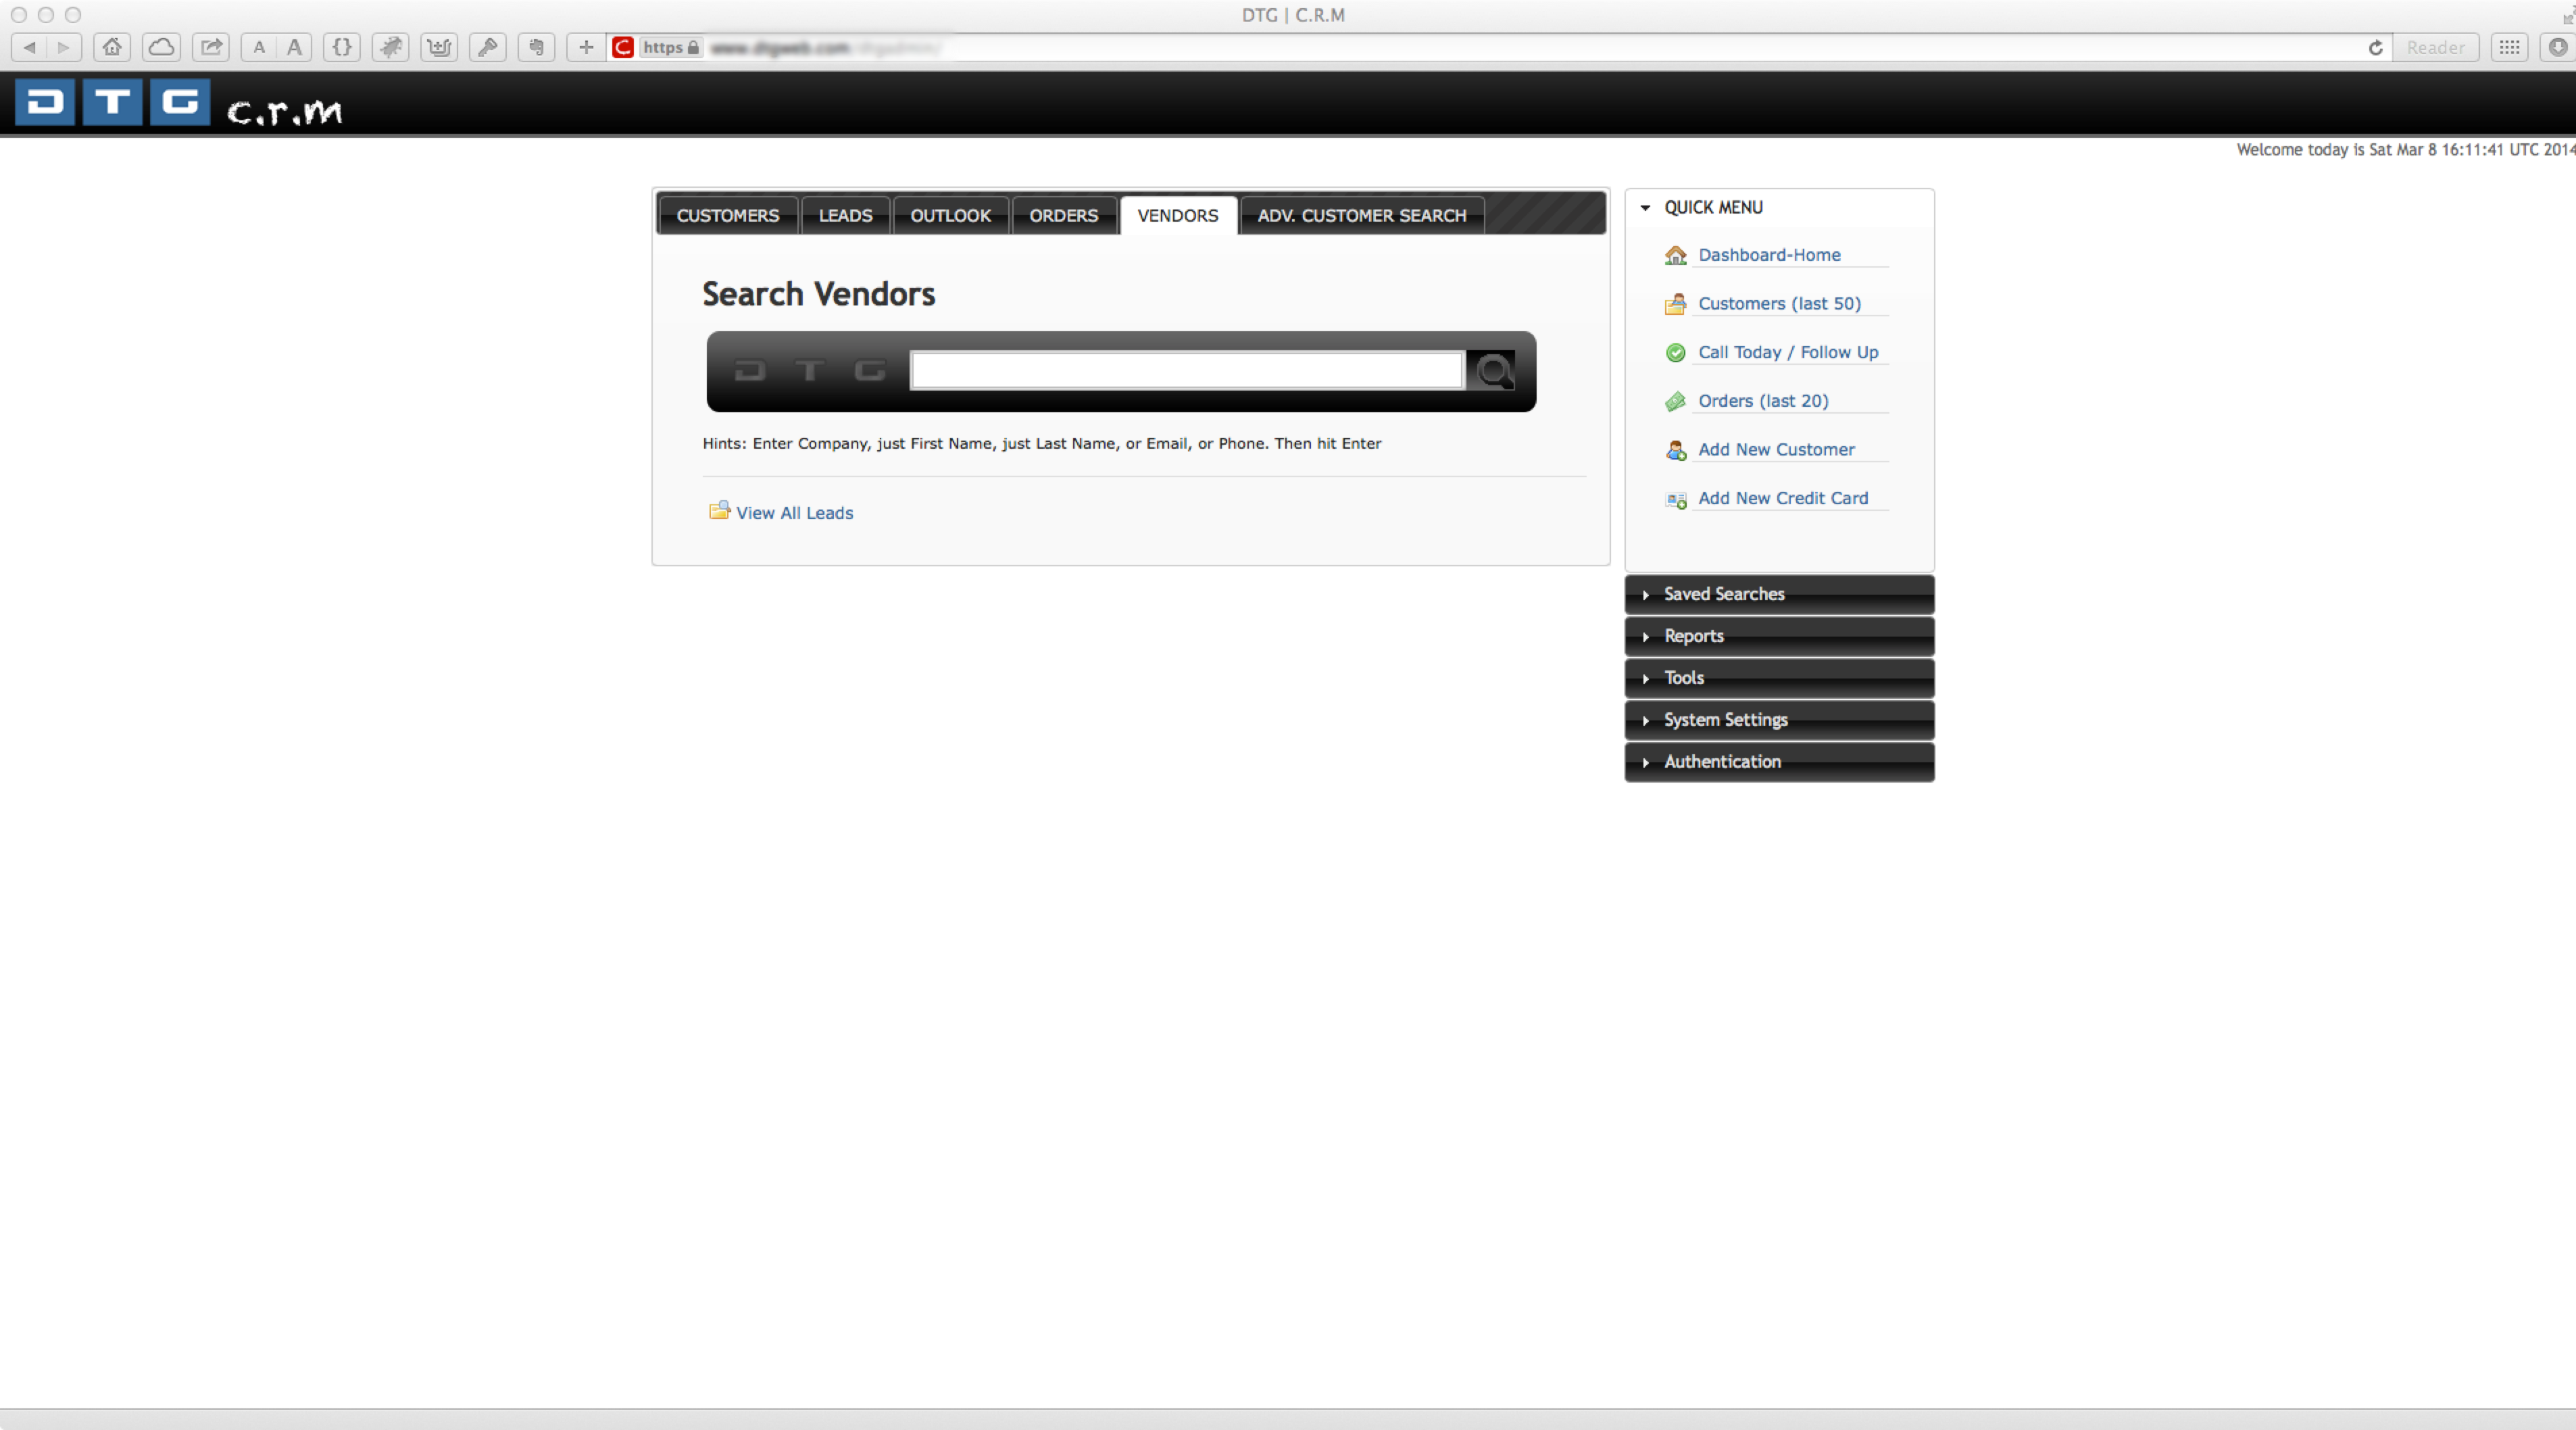Decrease text size with small A button
The height and width of the screenshot is (1430, 2576).
(259, 47)
